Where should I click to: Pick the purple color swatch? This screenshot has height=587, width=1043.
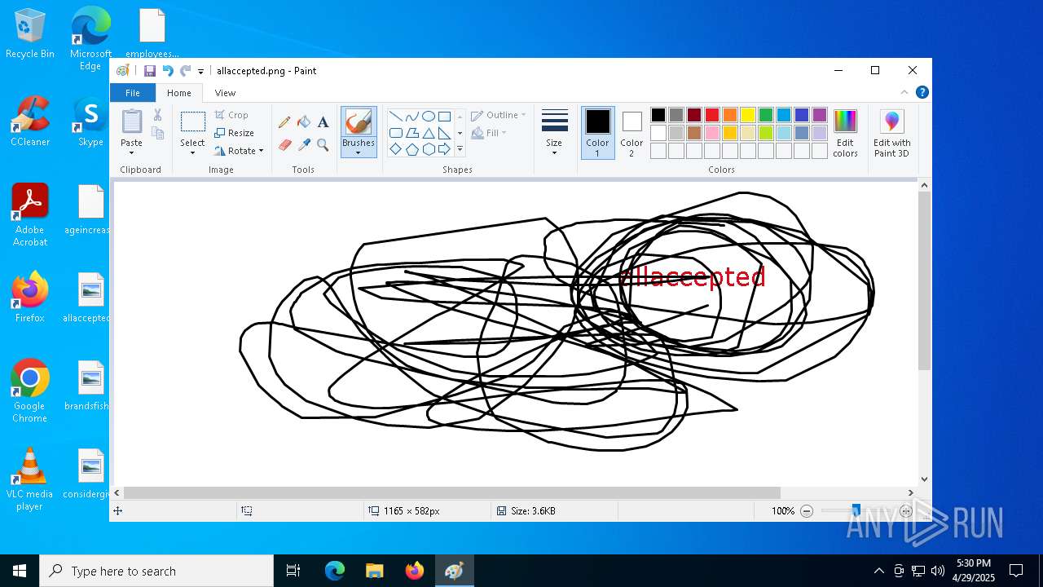pyautogui.click(x=819, y=115)
